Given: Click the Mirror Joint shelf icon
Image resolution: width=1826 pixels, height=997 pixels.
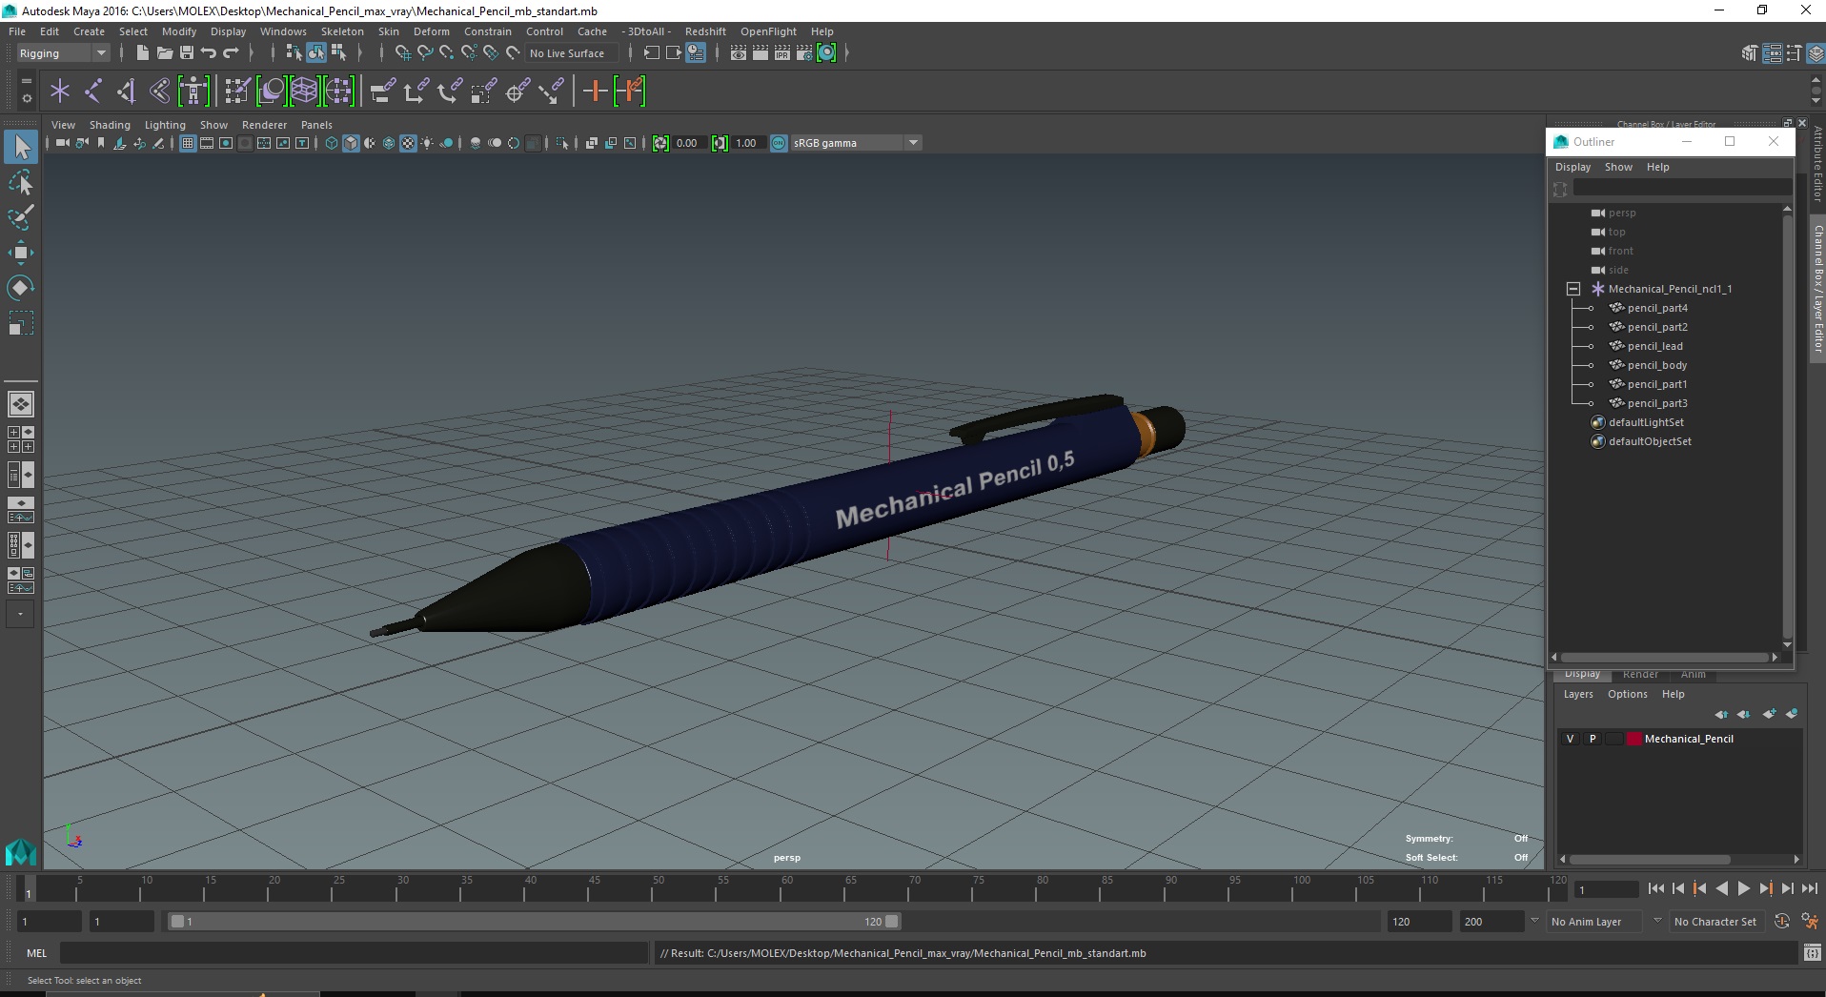Looking at the screenshot, I should tap(127, 92).
